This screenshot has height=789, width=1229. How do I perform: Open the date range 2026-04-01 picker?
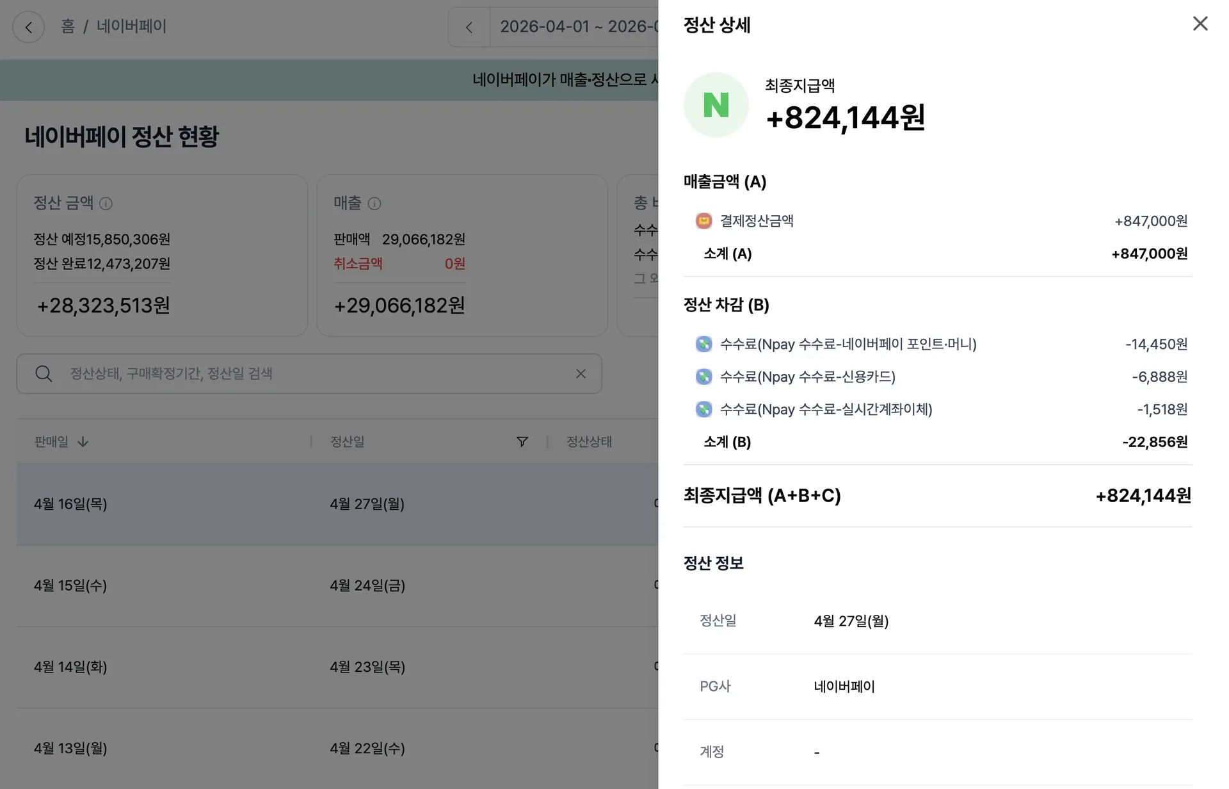pos(574,27)
